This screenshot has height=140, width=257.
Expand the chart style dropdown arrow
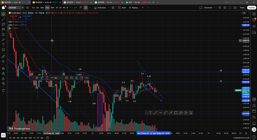90,8
